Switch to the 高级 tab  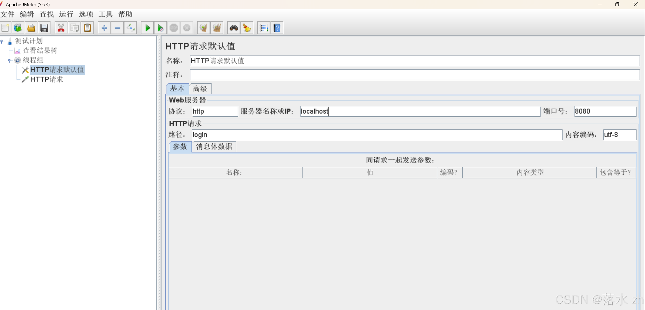(x=200, y=89)
